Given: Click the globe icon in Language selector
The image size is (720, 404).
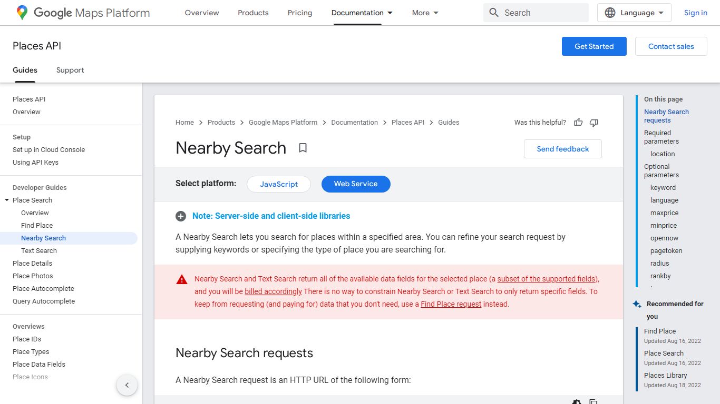Looking at the screenshot, I should 610,13.
